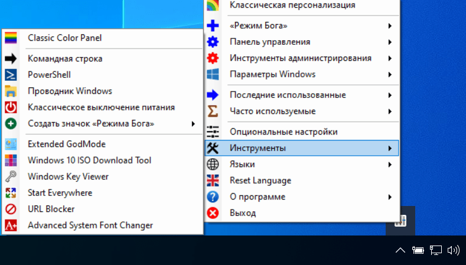Click the Windows logo Параметры icon
This screenshot has height=265, width=466.
213,74
